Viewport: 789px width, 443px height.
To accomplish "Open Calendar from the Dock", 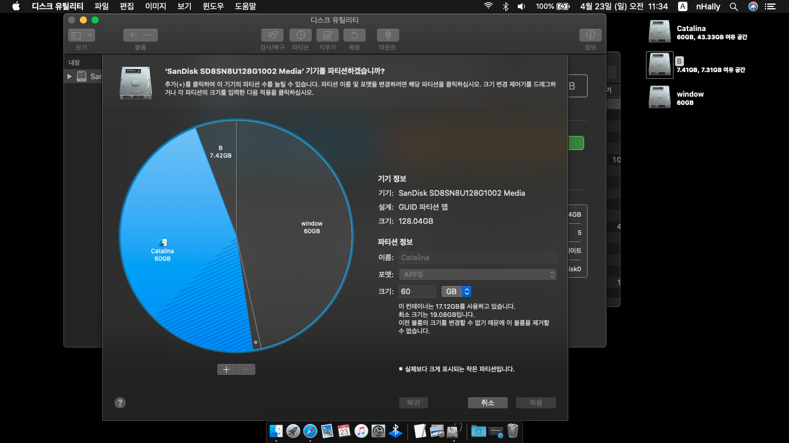I will click(344, 431).
